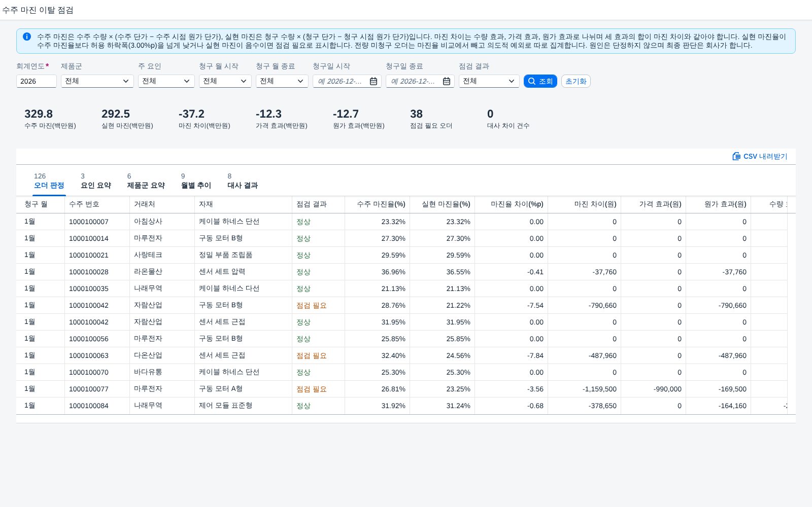Click 라온물산 customer cell

click(x=148, y=272)
